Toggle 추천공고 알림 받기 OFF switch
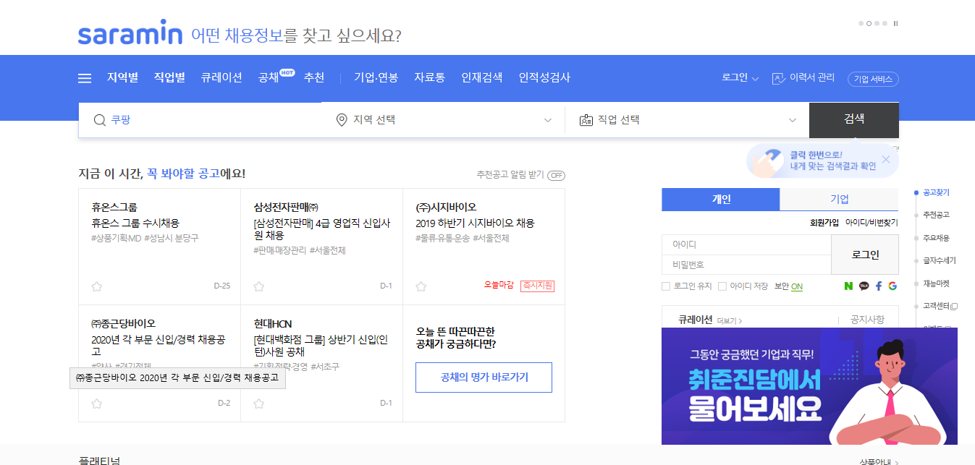Screen dimensions: 975x465 click(x=556, y=175)
